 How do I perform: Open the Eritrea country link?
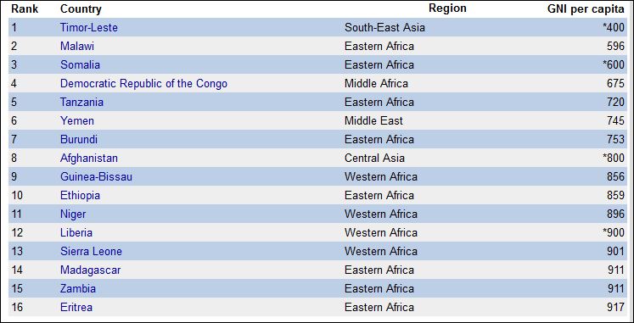pyautogui.click(x=76, y=307)
